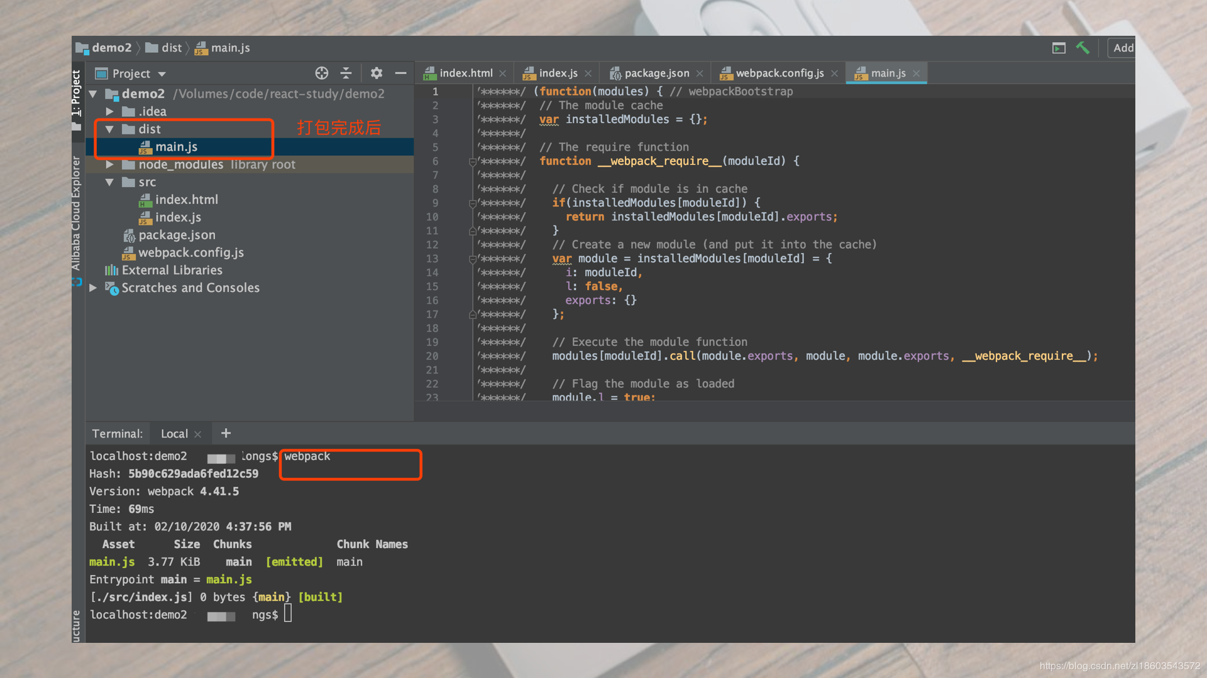Click the Collapse All icon in Project panel
The image size is (1207, 678).
coord(346,73)
